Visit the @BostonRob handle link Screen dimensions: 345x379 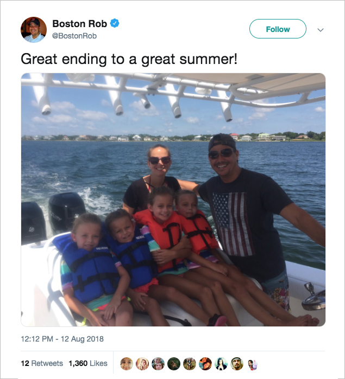click(x=74, y=36)
